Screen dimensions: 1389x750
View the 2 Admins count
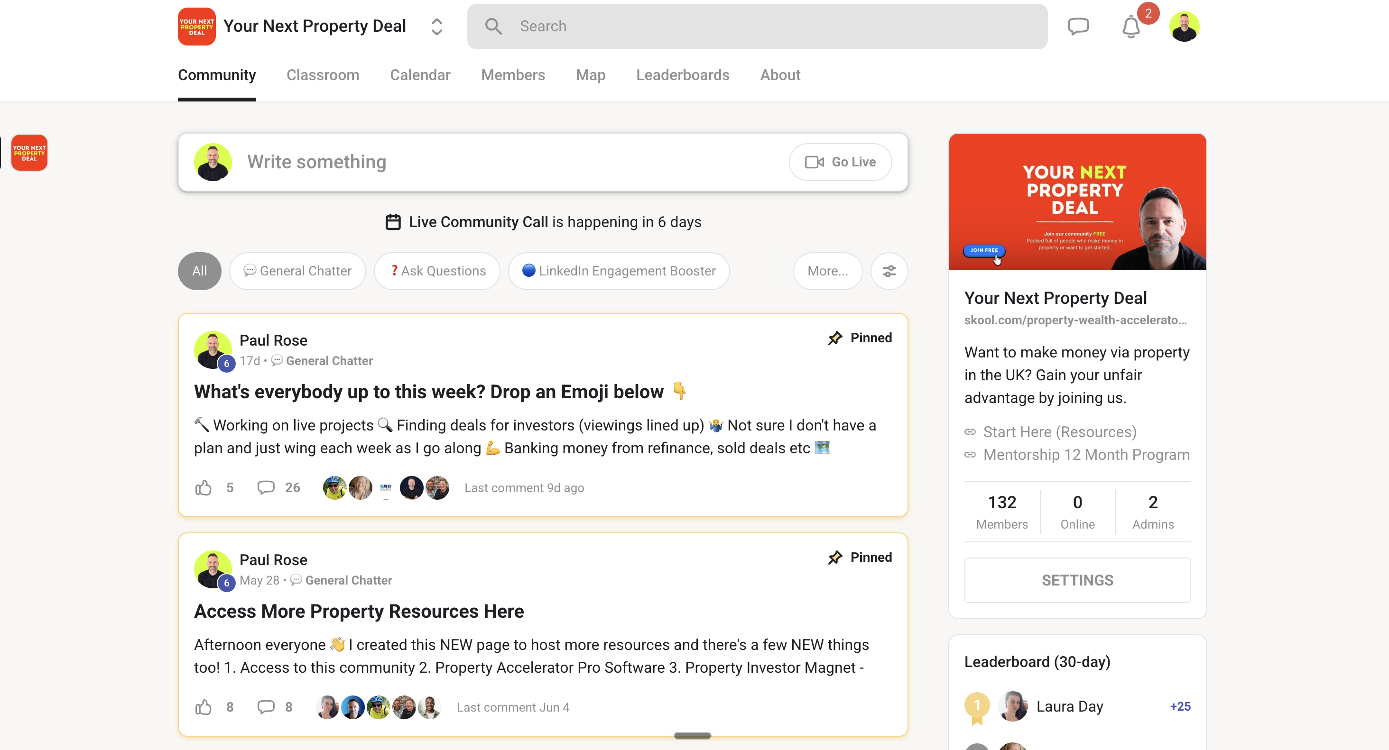coord(1153,512)
